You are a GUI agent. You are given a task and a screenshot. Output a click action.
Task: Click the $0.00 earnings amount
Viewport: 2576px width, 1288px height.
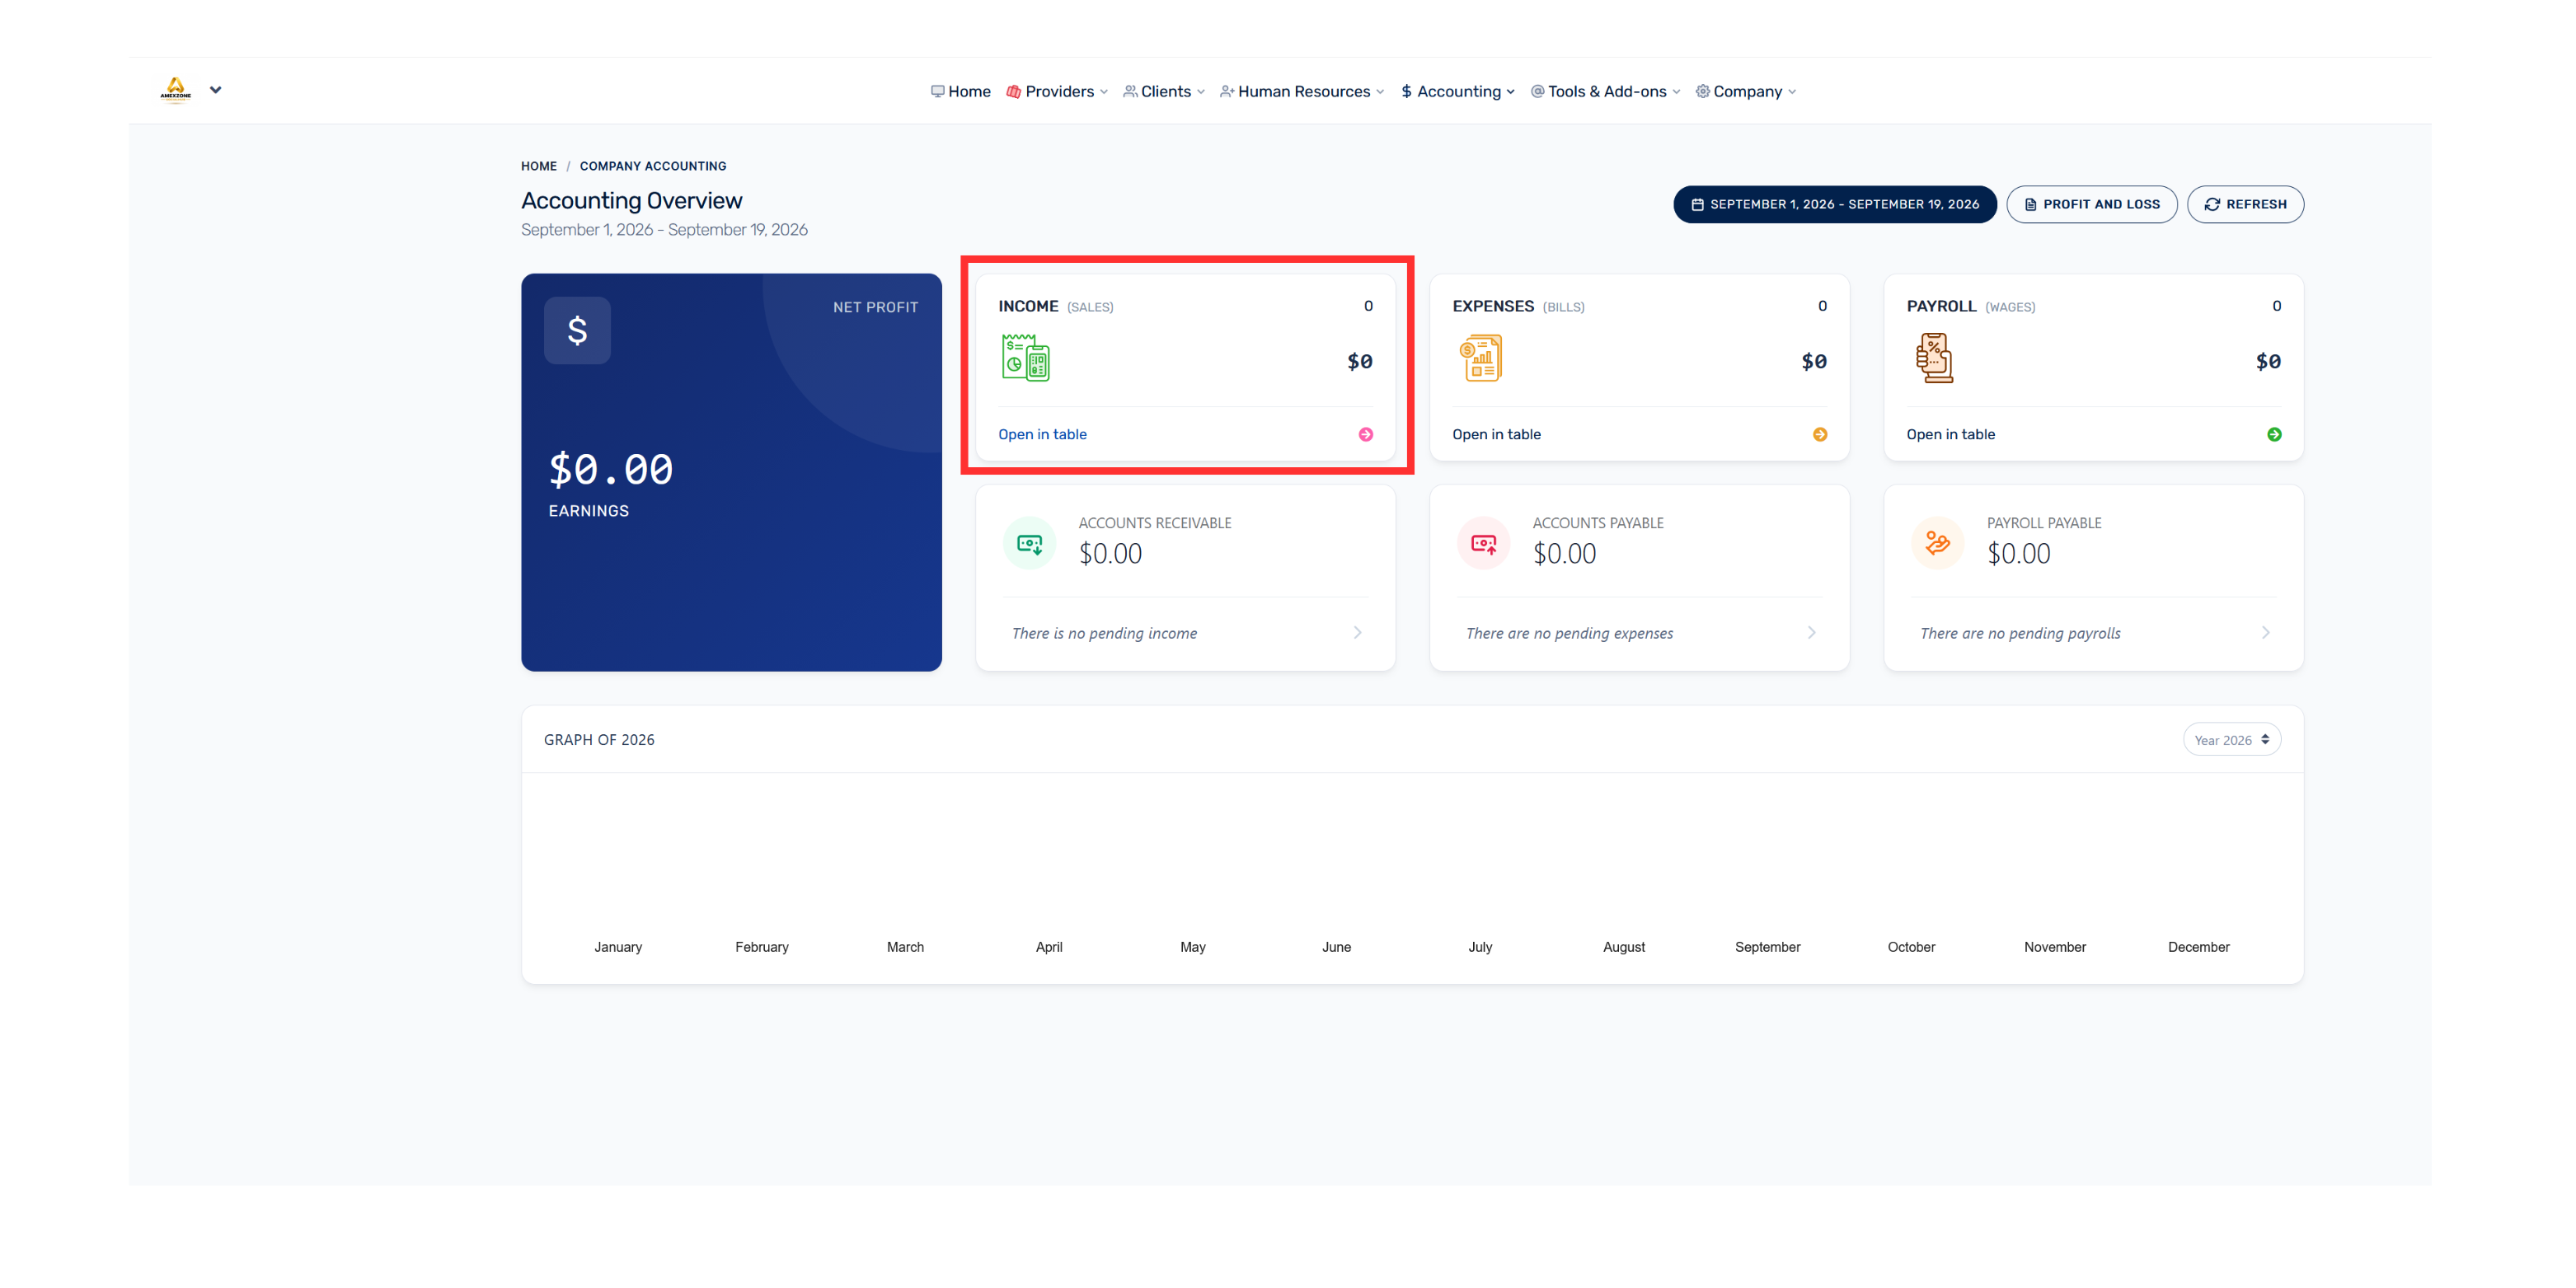tap(611, 469)
